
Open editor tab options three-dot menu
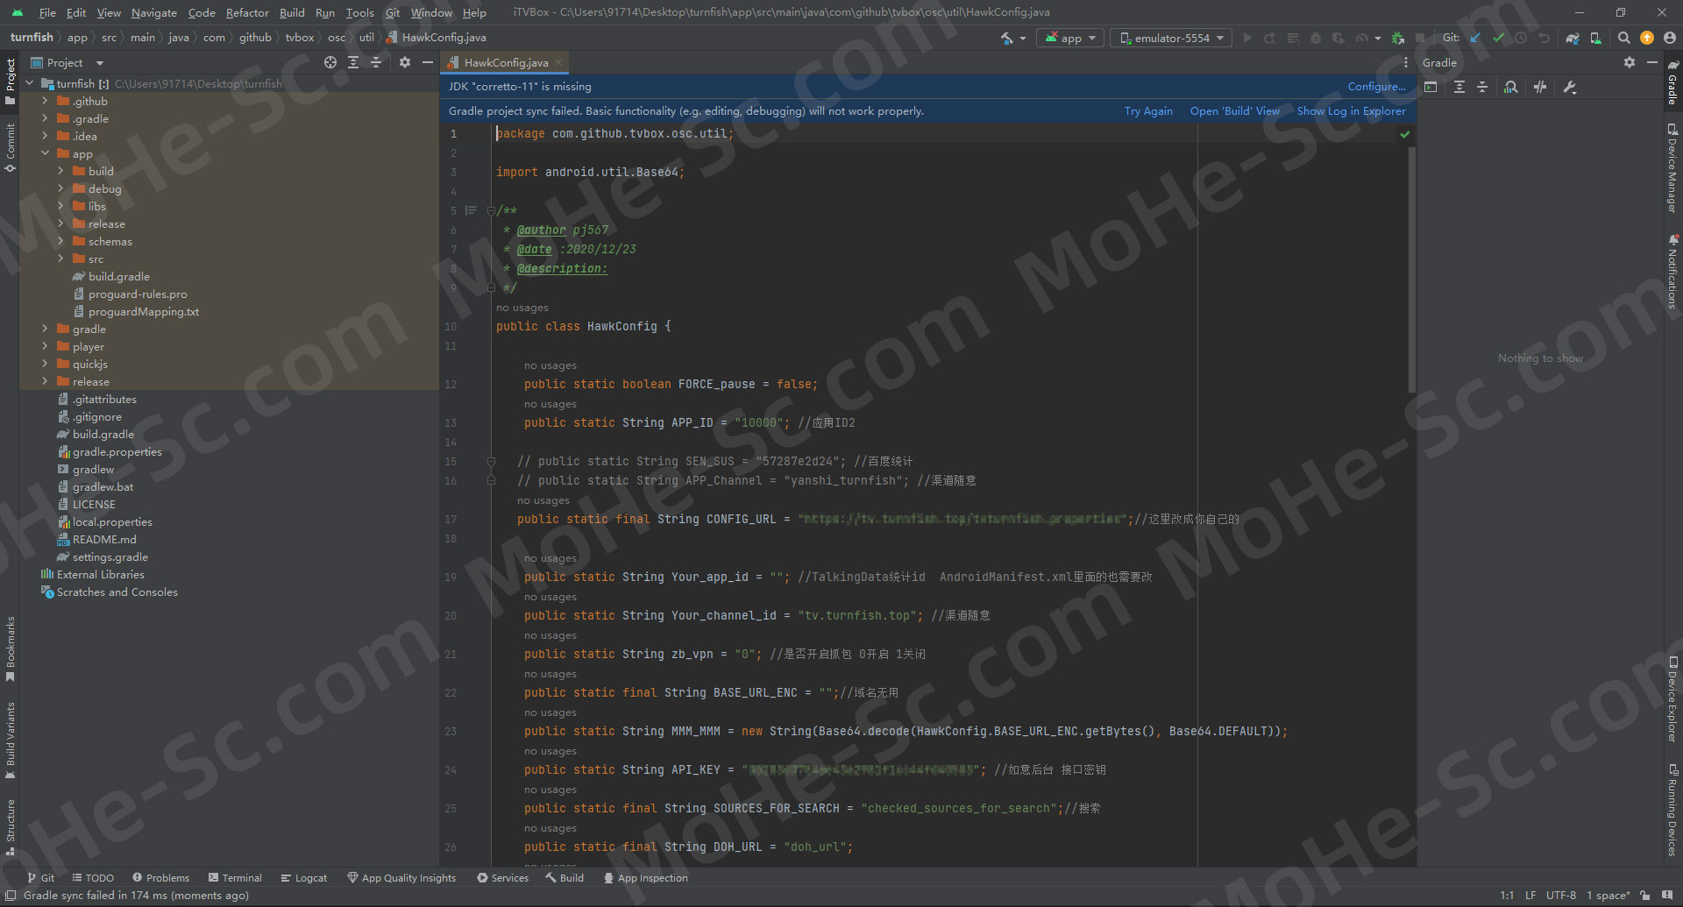(1406, 62)
